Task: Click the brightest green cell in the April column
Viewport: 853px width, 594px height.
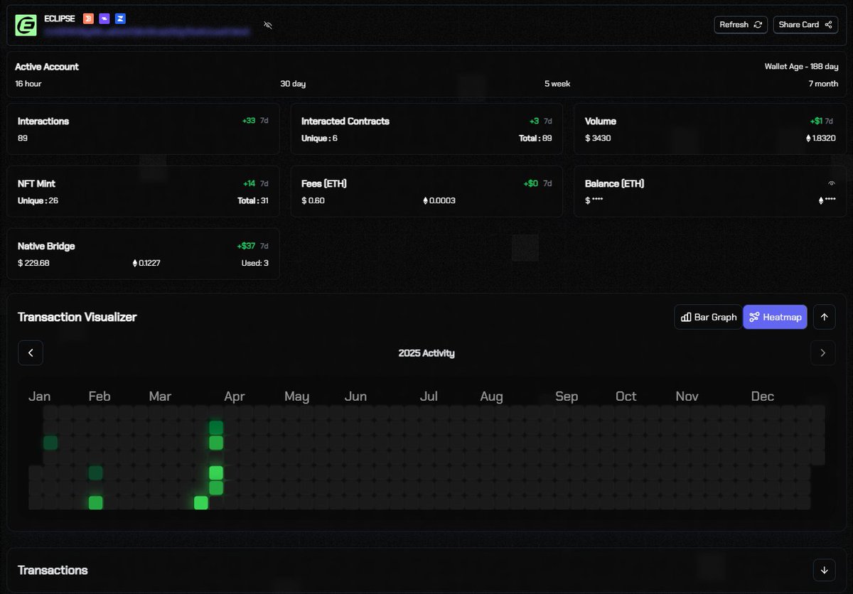Action: (x=216, y=472)
